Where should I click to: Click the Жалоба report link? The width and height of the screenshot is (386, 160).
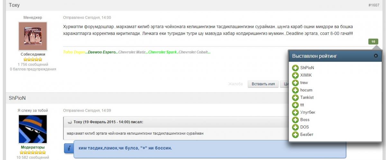point(235,84)
